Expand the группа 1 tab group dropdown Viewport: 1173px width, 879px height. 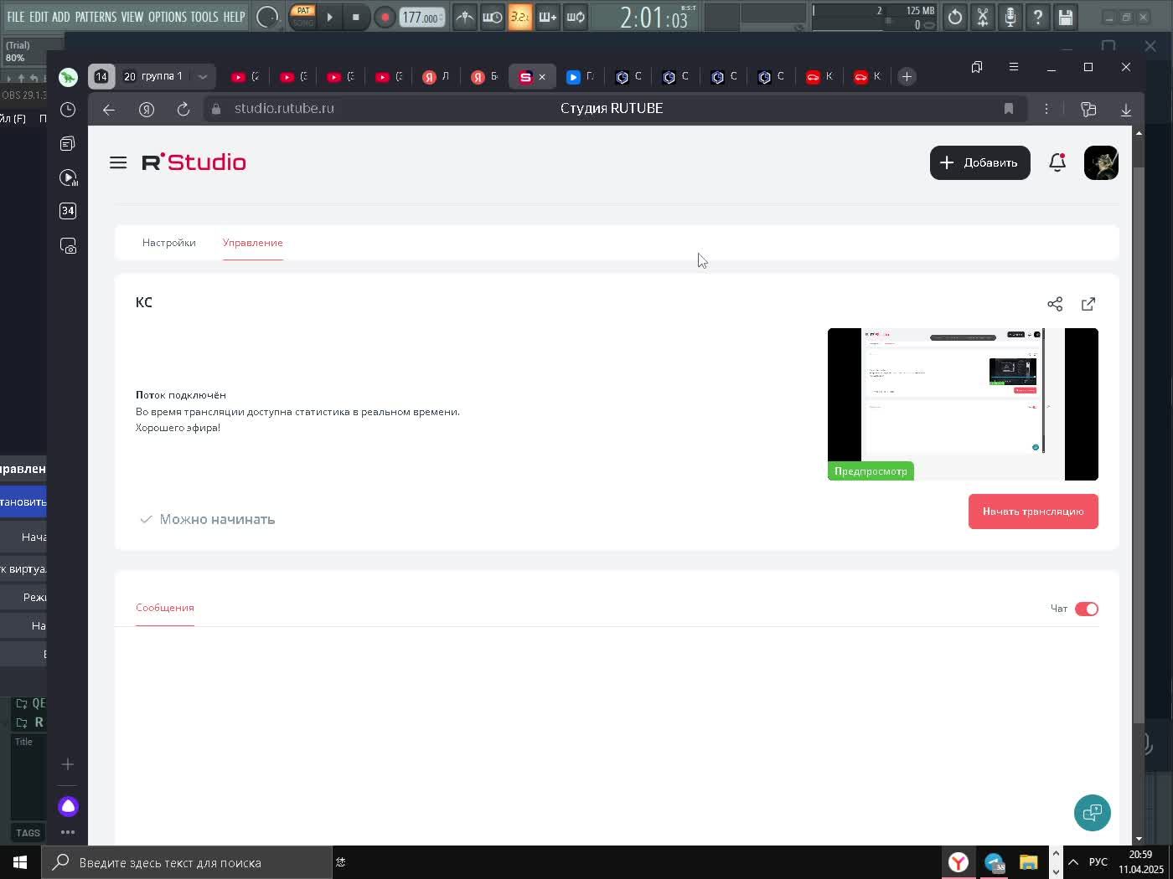(x=202, y=76)
